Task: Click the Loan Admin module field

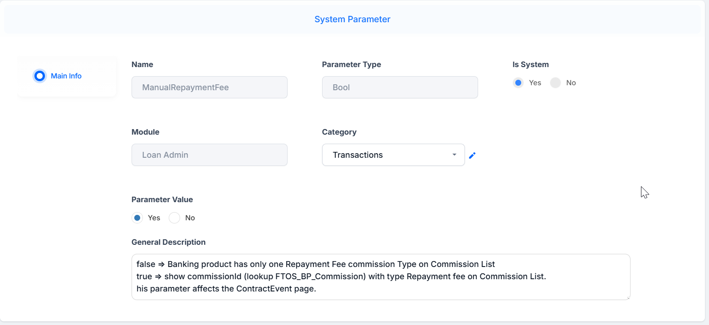Action: [210, 155]
